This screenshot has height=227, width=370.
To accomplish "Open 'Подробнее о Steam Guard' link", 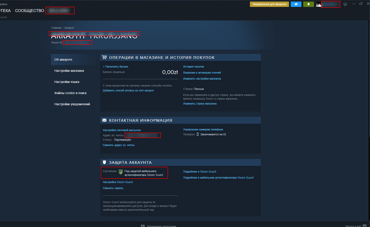I will [x=199, y=172].
